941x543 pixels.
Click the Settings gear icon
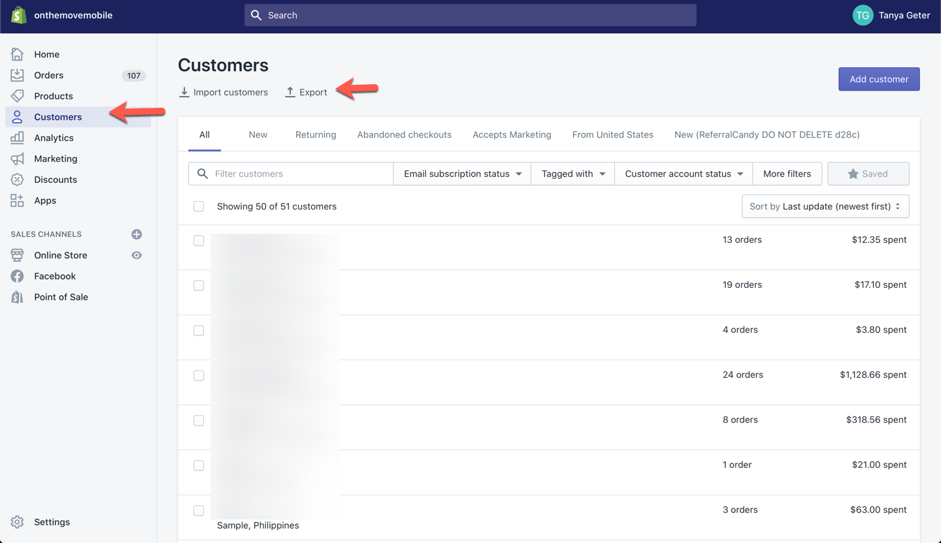pyautogui.click(x=18, y=522)
